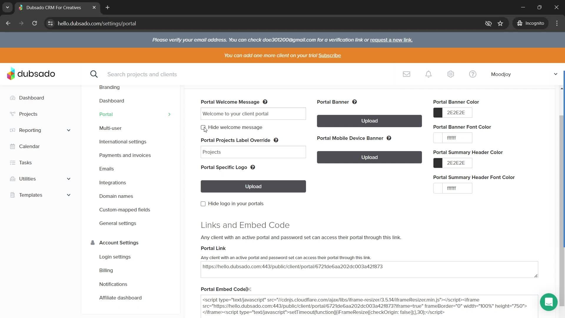This screenshot has height=318, width=565.
Task: Click the Portal Embed Code text area
Action: [369, 306]
